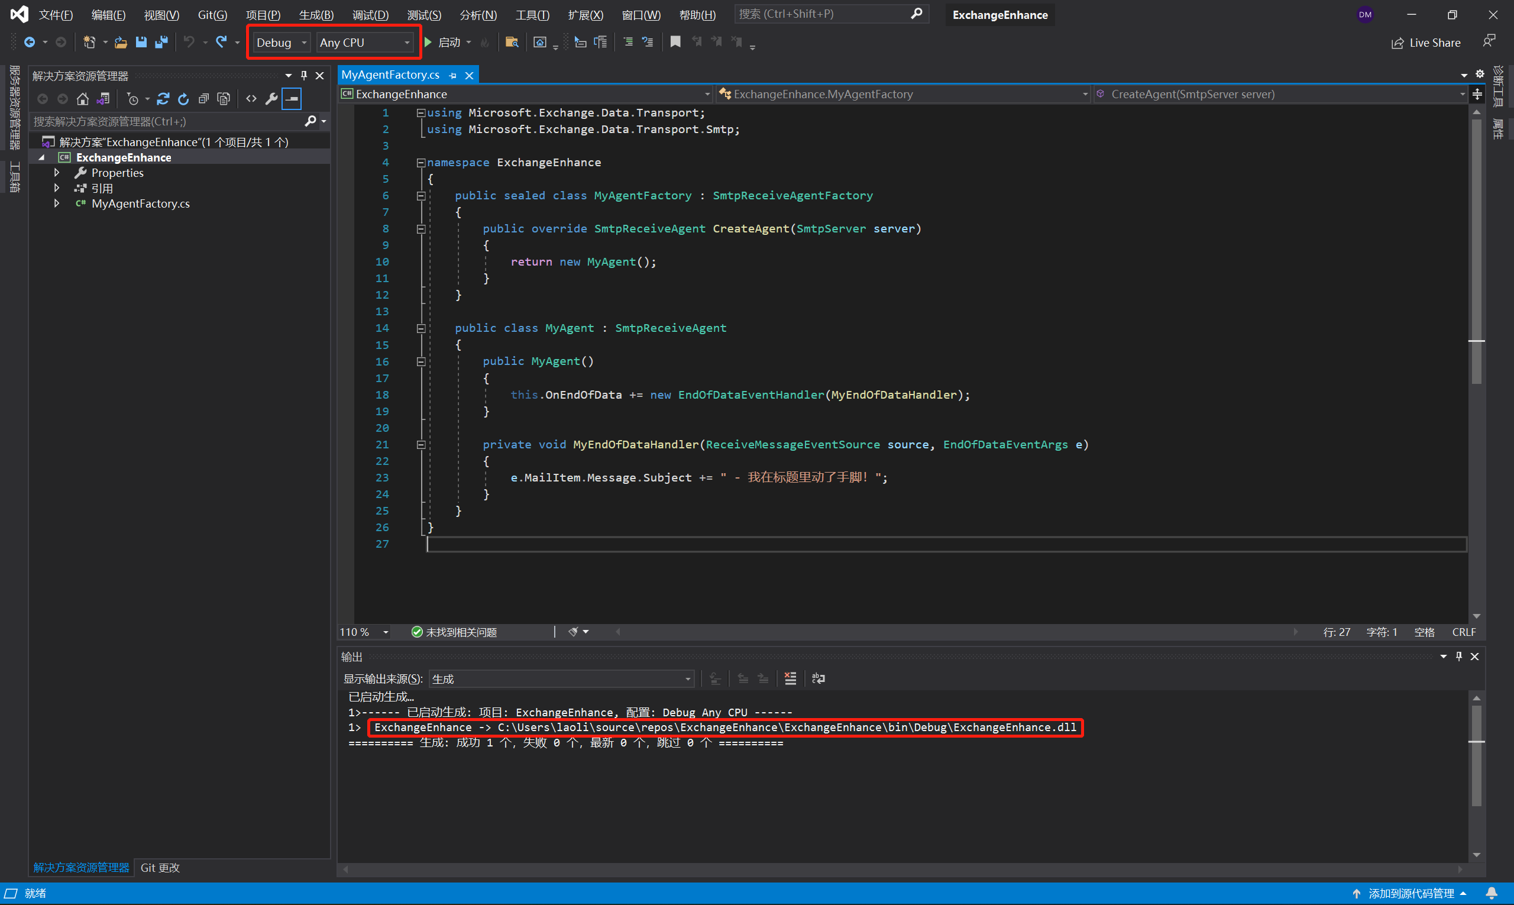The image size is (1514, 905).
Task: Refresh the Solution Explorer
Action: pyautogui.click(x=183, y=99)
